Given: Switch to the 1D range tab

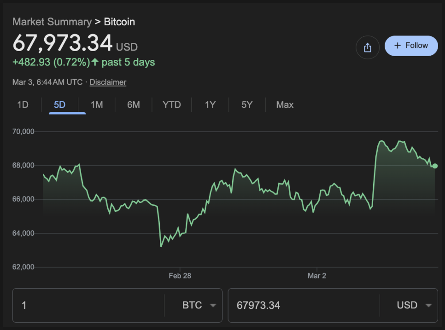Looking at the screenshot, I should [23, 105].
